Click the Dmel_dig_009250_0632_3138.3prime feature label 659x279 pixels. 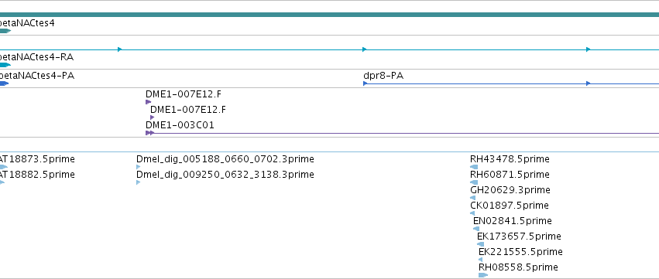pos(225,175)
